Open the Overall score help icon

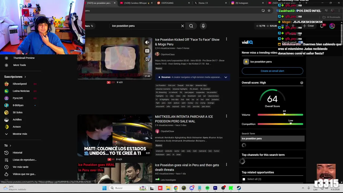pos(301,83)
